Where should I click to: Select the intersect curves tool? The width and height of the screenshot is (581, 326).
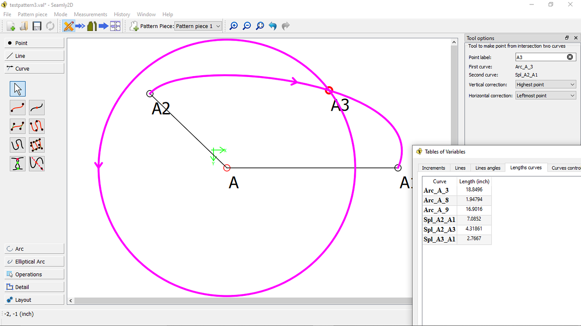tap(17, 163)
